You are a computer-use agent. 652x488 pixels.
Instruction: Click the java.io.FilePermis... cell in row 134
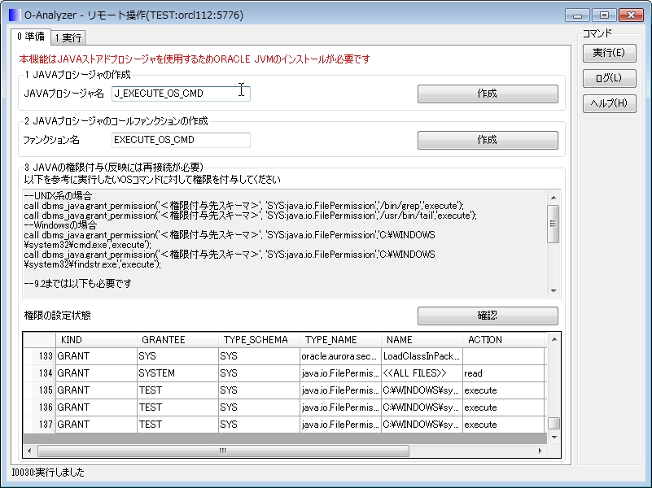coord(340,373)
